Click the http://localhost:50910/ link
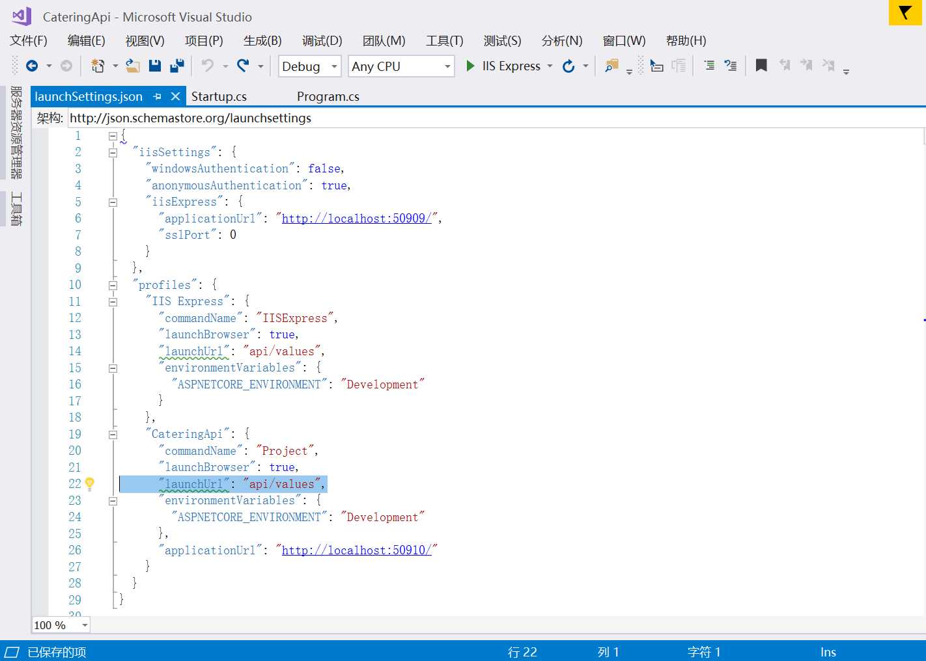The image size is (926, 661). coord(357,550)
